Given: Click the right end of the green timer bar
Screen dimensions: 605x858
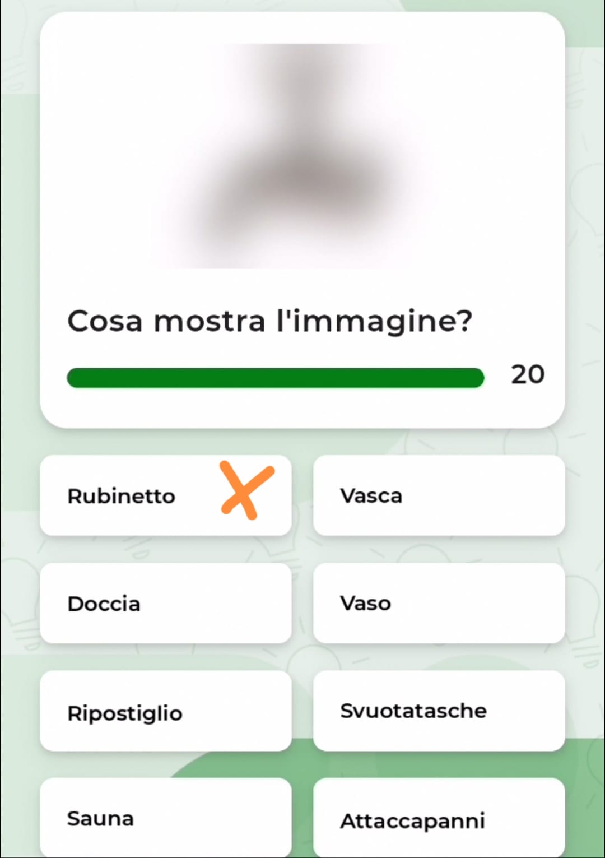Looking at the screenshot, I should pos(476,378).
